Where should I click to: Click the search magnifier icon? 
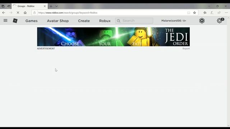click(x=119, y=21)
